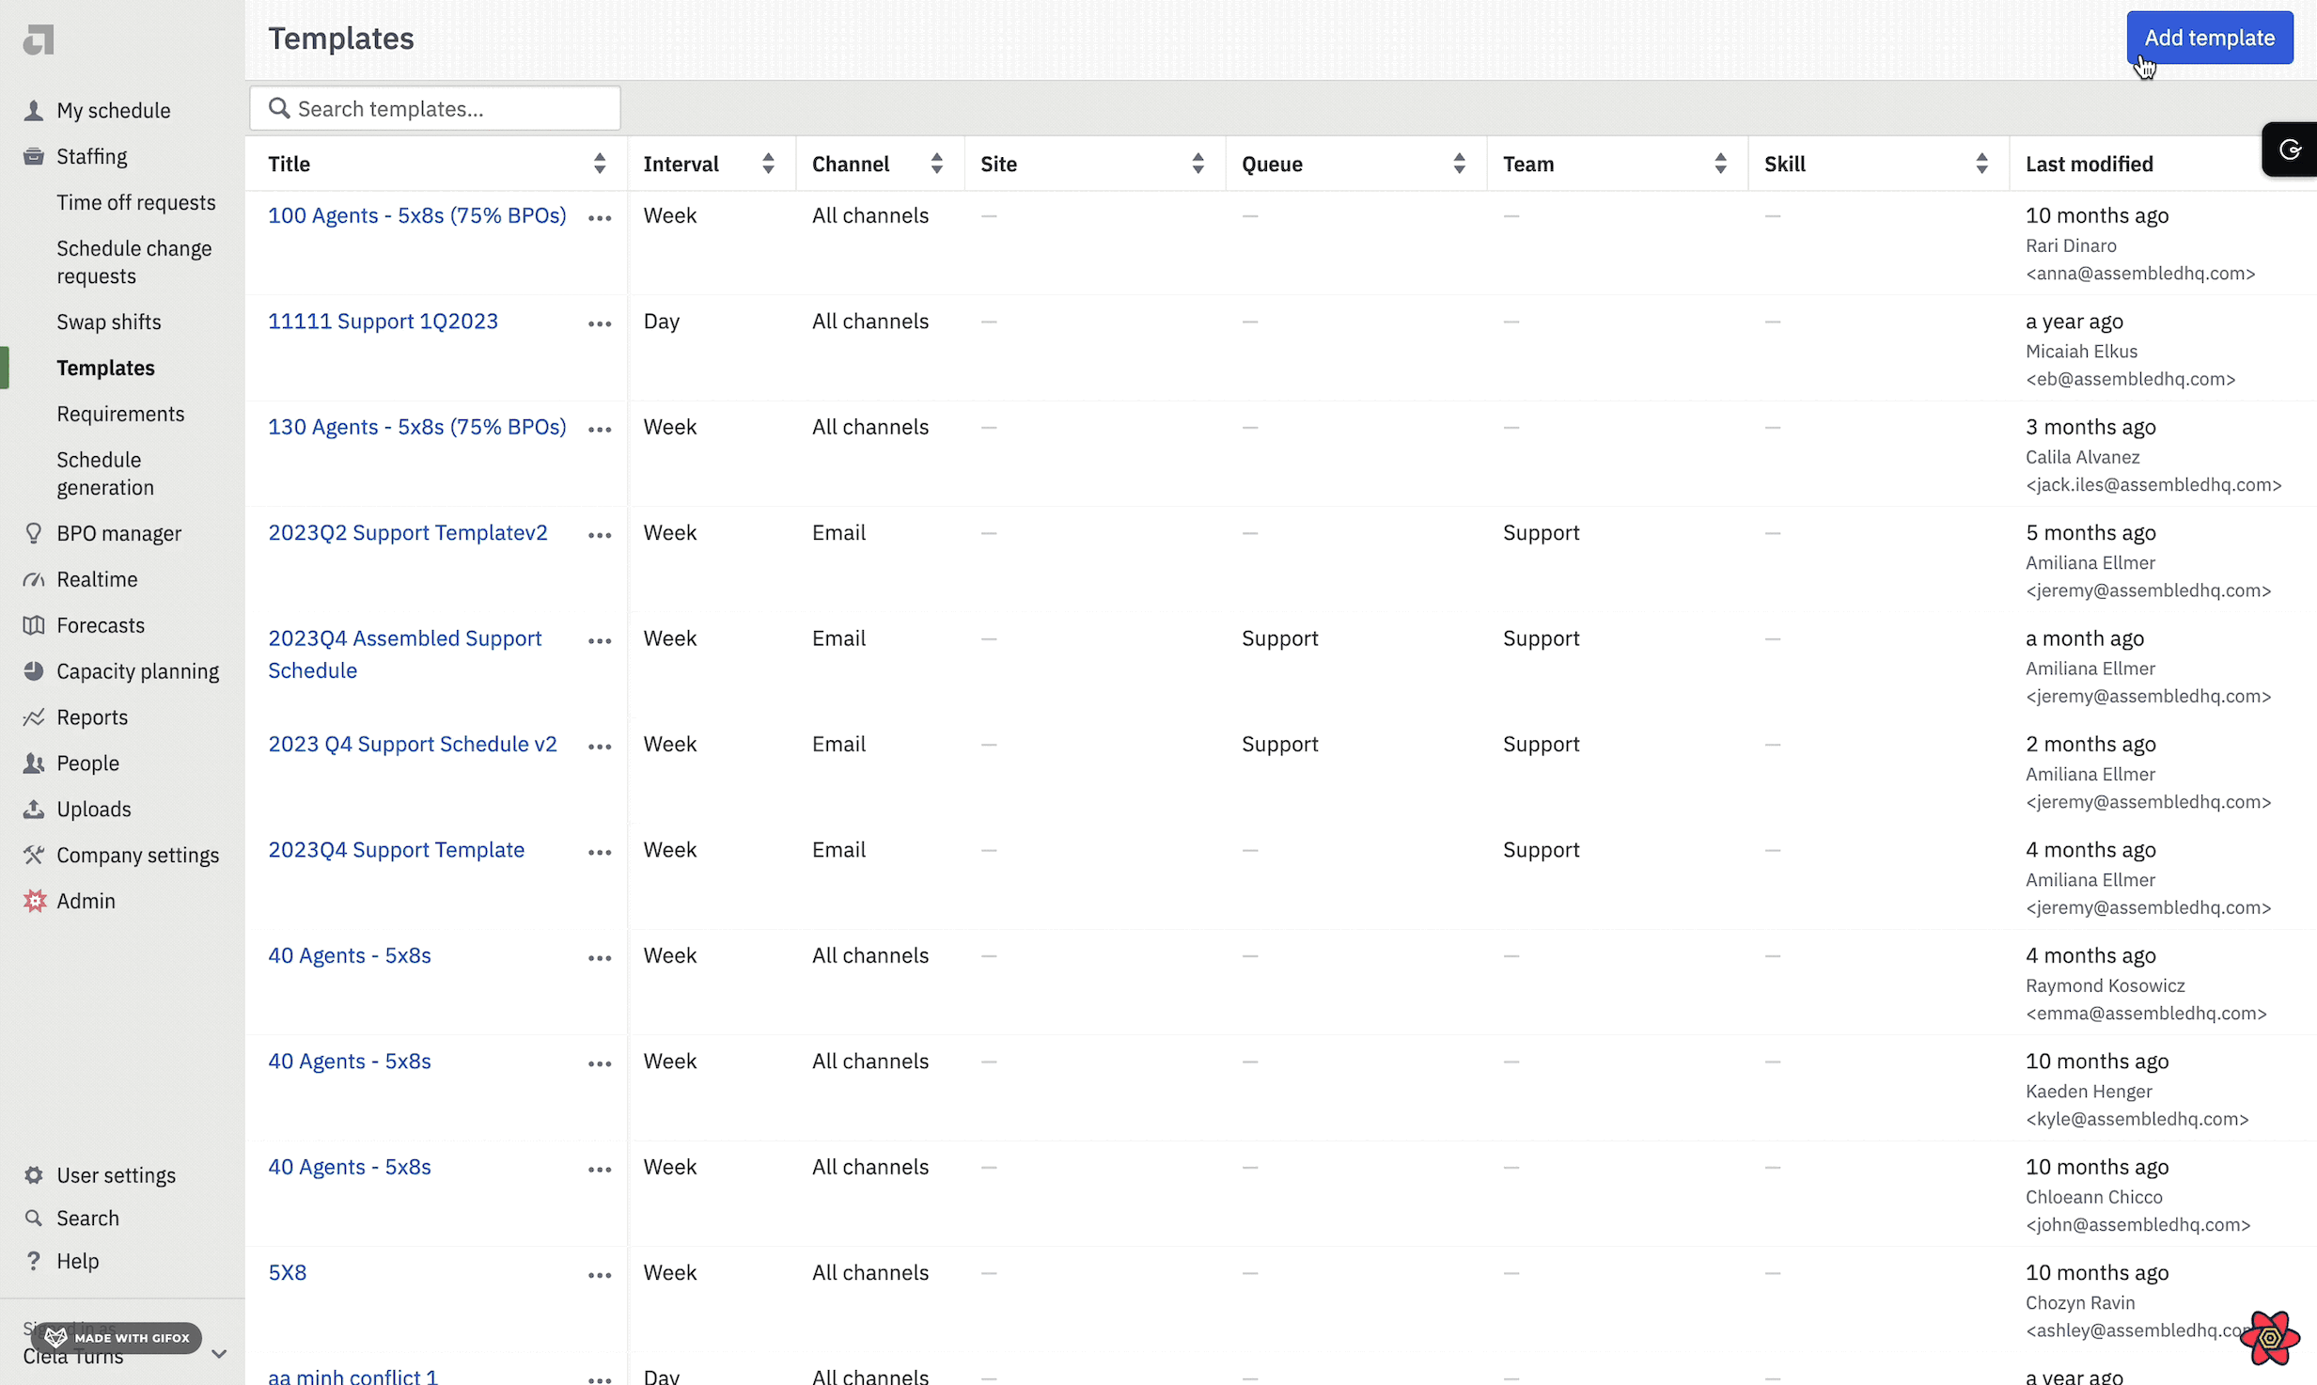The width and height of the screenshot is (2317, 1385).
Task: Click the Help question mark icon
Action: [34, 1261]
